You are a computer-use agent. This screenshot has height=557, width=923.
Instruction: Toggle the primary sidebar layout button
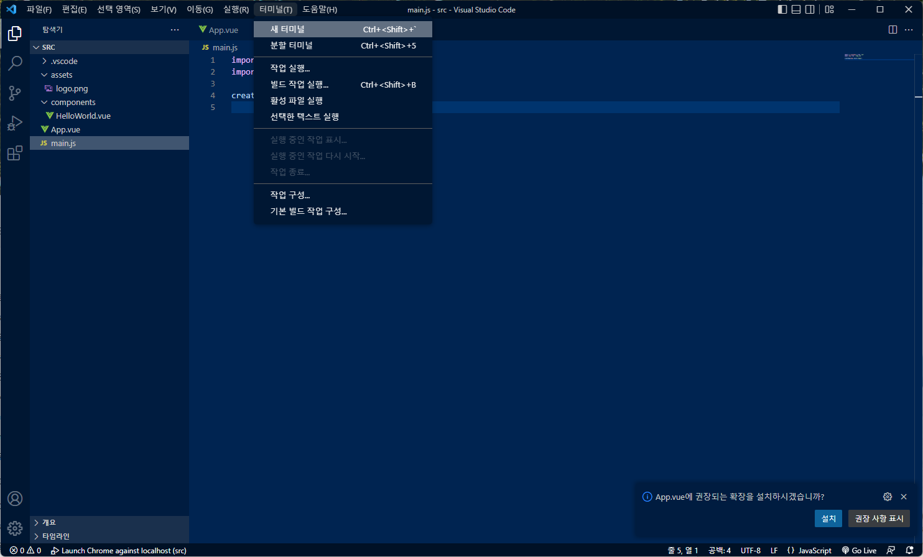[x=782, y=9]
